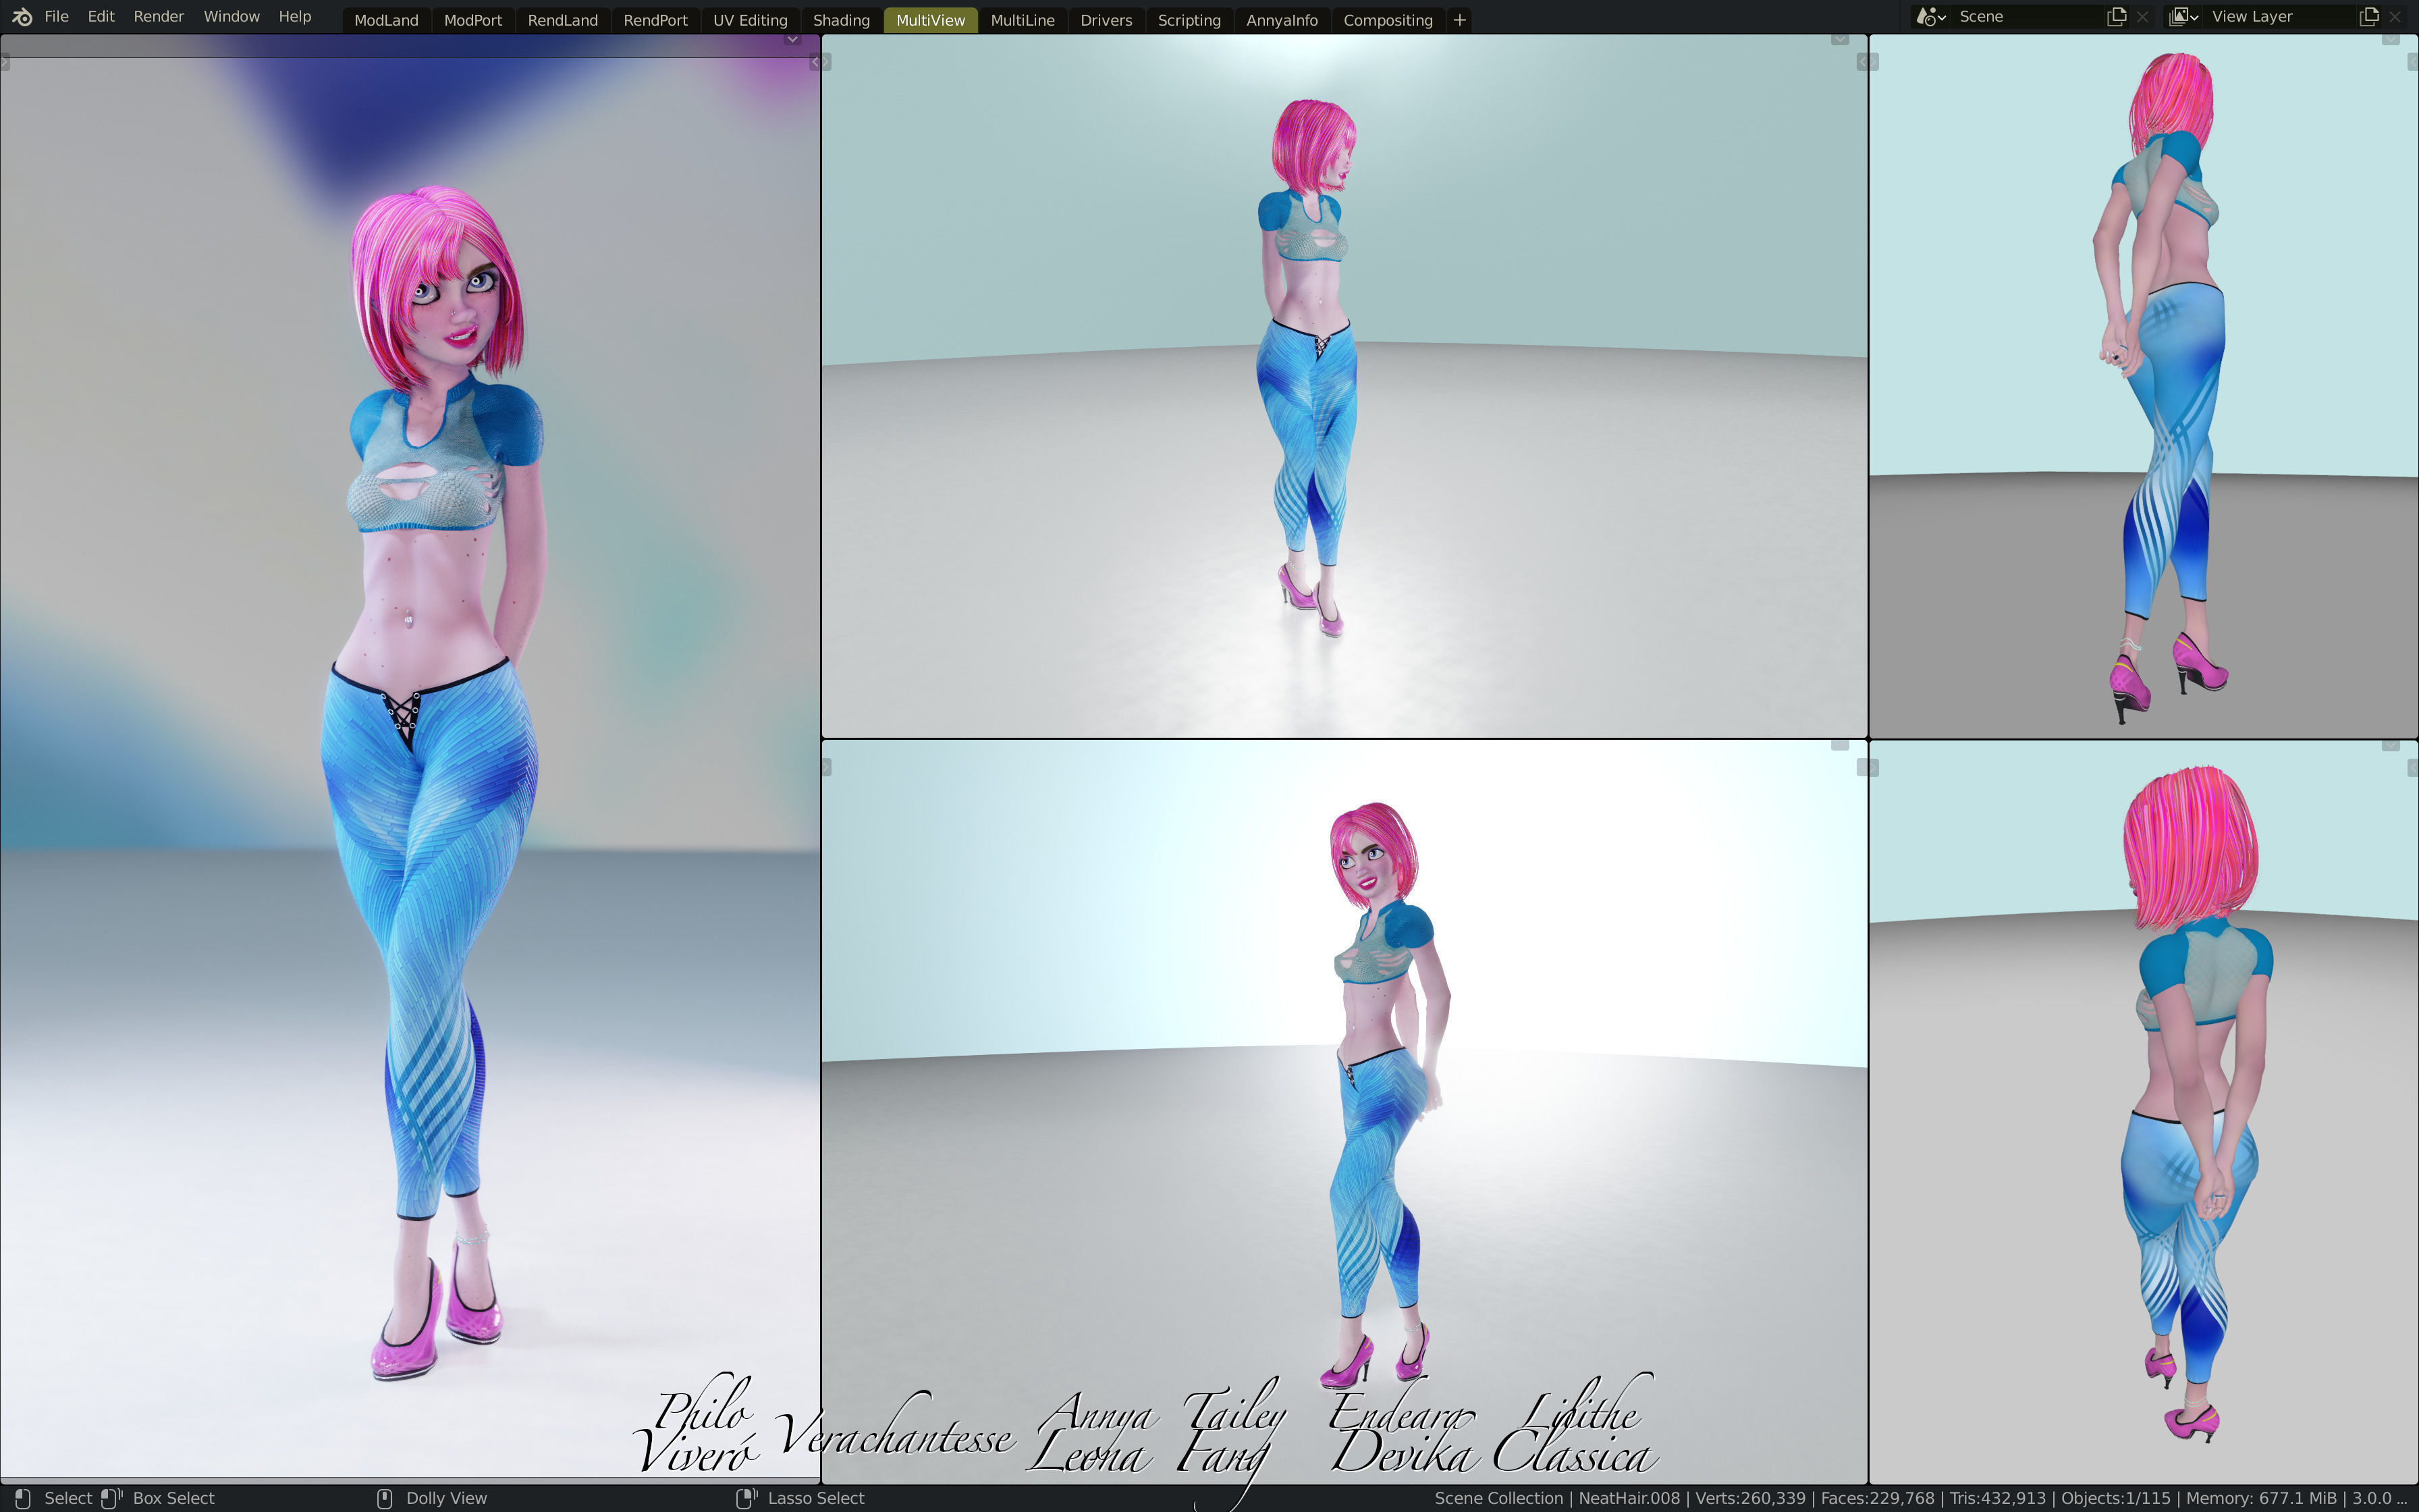Screen dimensions: 2419x1512
Task: Expand header of top-right viewport
Action: pos(2390,40)
